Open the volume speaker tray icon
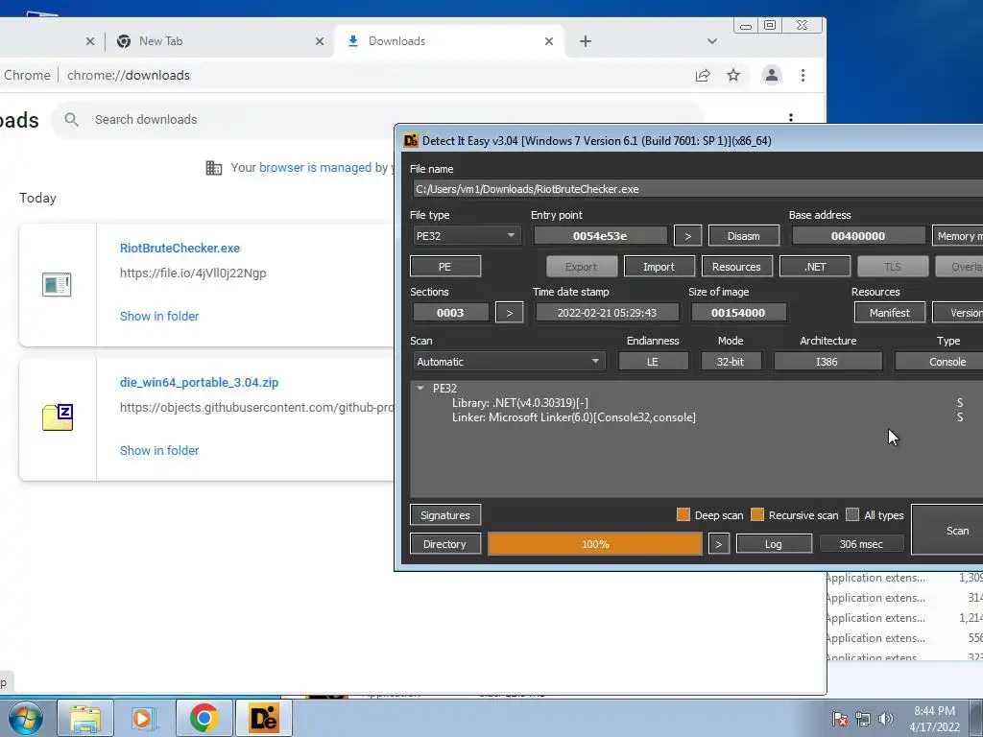 click(x=886, y=719)
